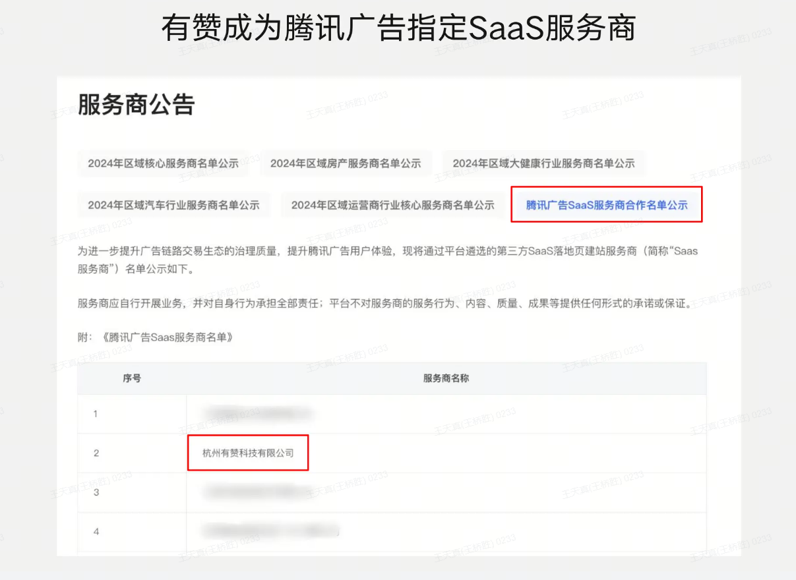Click sequence number 2 in the table
The image size is (796, 580).
coord(96,453)
